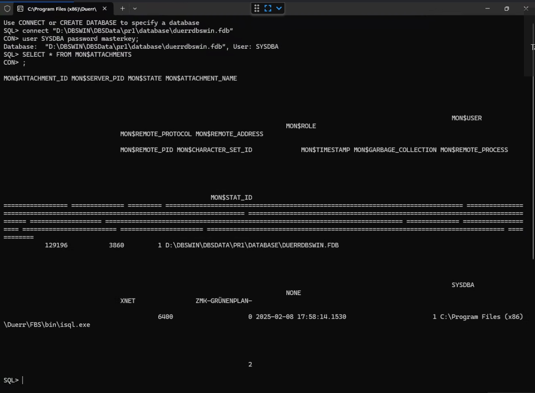This screenshot has height=393, width=535.
Task: Click the NONE role value
Action: click(x=293, y=293)
